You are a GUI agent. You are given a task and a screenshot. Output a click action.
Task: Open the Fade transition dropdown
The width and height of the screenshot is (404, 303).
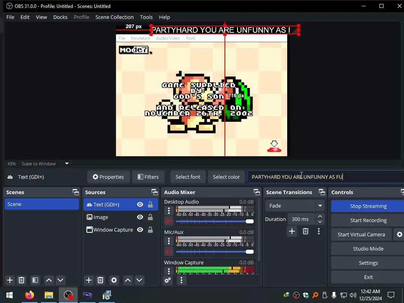pyautogui.click(x=294, y=206)
